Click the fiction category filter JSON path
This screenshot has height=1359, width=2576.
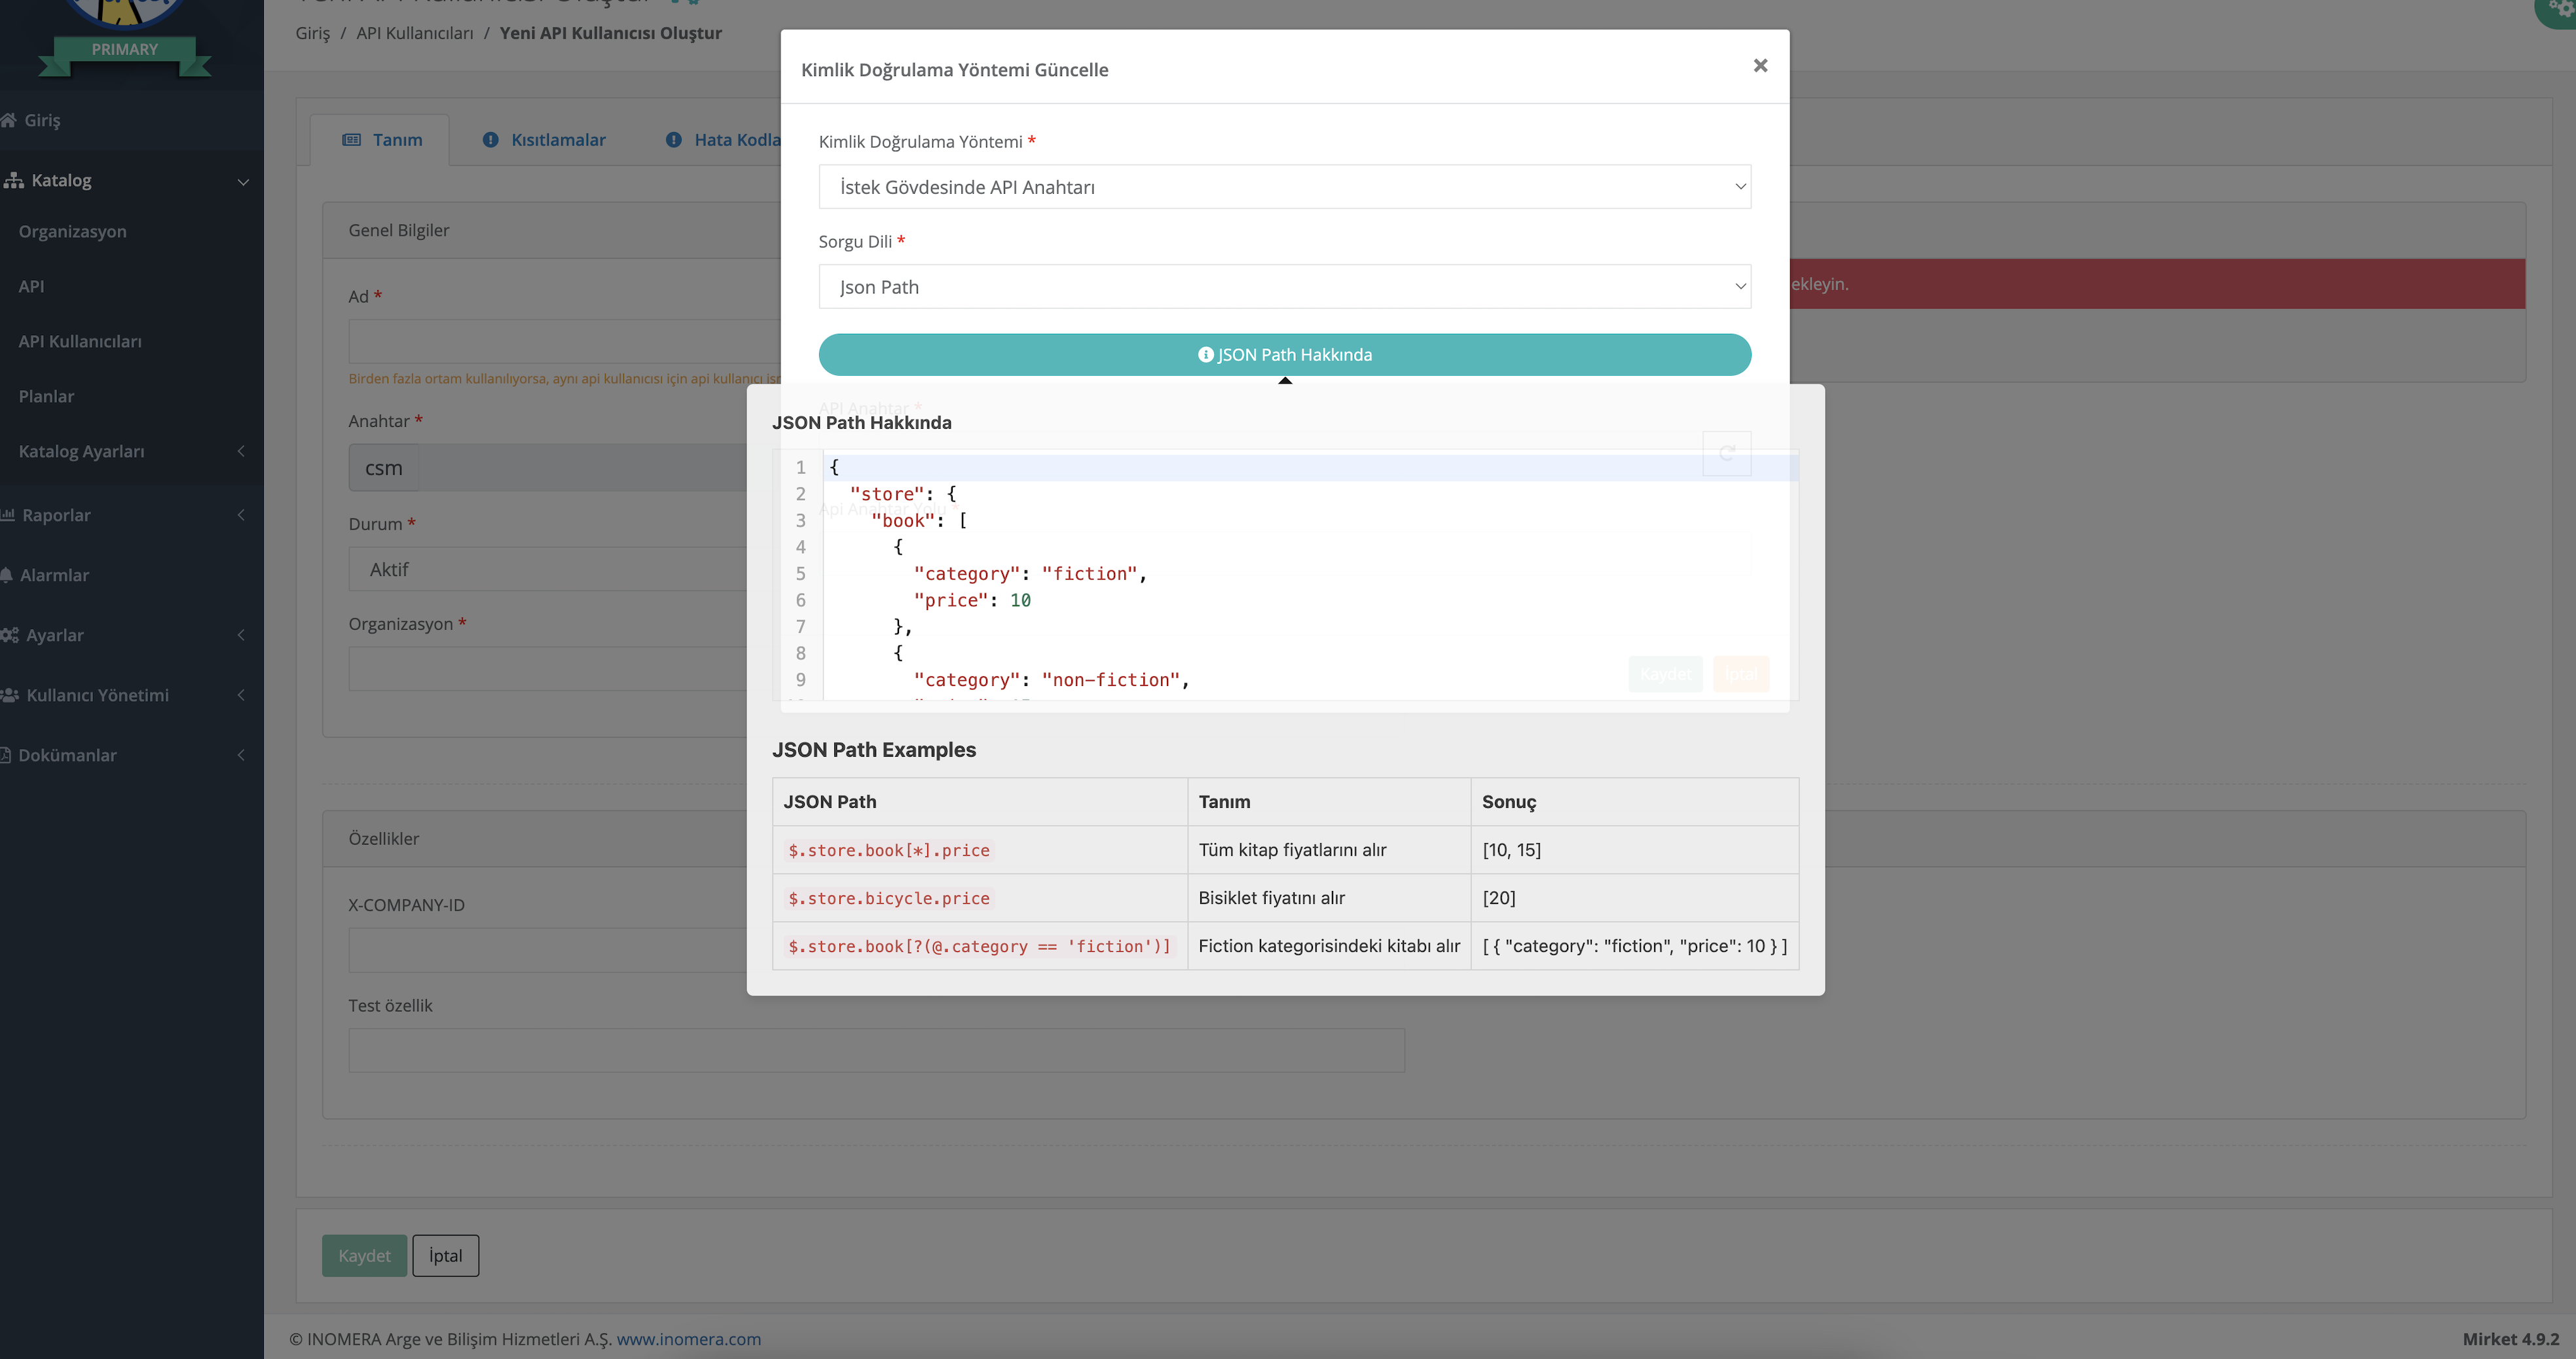pyautogui.click(x=979, y=946)
